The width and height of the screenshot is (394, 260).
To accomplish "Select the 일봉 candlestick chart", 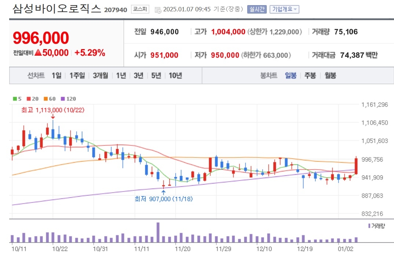I will pos(291,75).
